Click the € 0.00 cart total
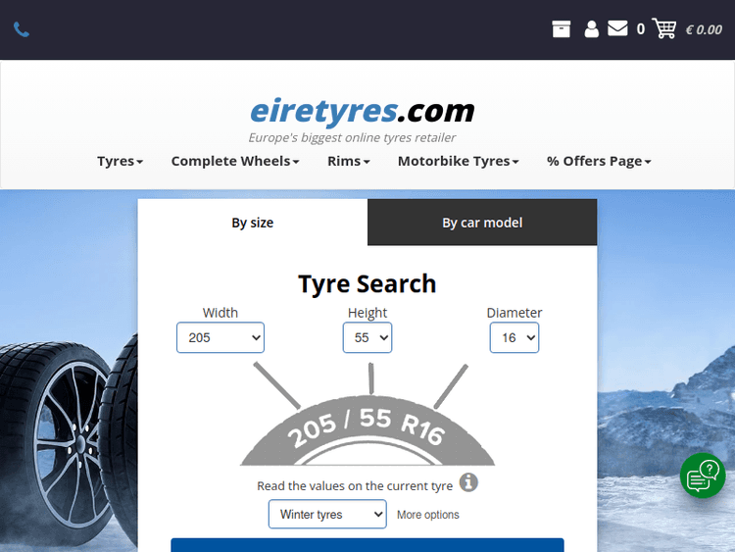This screenshot has width=735, height=552. click(704, 30)
